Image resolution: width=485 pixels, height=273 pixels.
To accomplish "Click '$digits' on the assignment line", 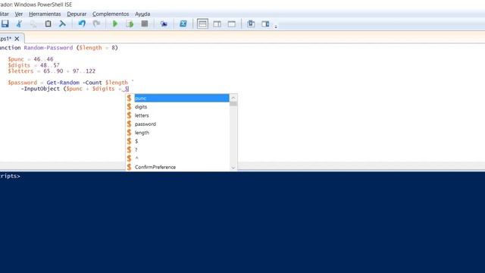I will coord(19,65).
